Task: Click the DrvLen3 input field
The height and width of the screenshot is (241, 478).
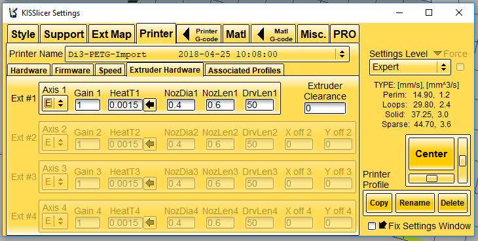Action: [259, 183]
